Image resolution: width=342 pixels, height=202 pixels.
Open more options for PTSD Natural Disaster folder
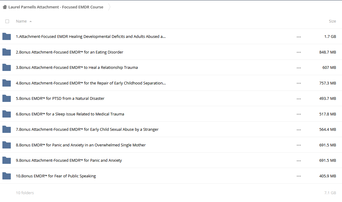[299, 99]
